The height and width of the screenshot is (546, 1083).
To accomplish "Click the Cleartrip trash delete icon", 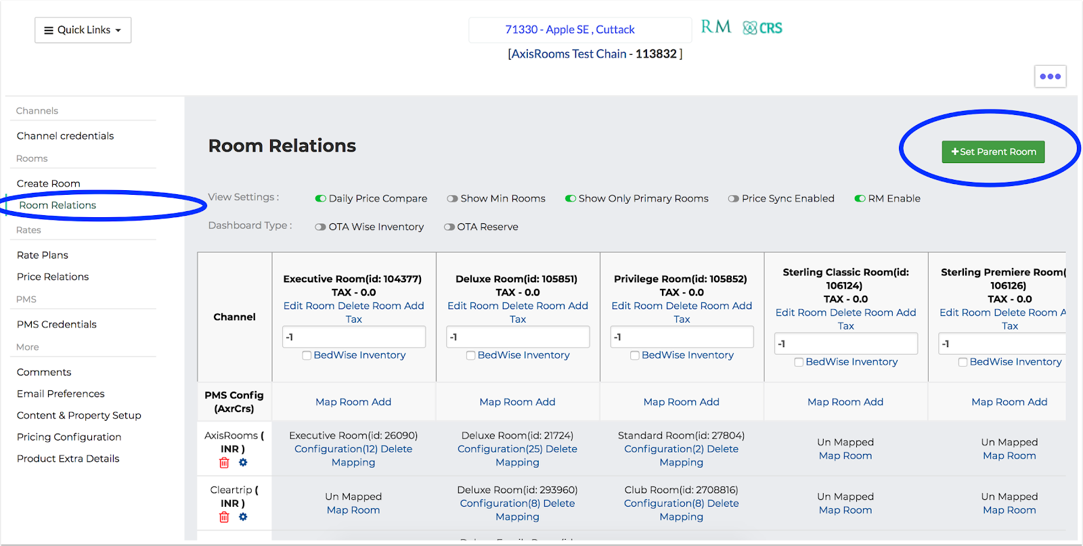I will point(224,517).
